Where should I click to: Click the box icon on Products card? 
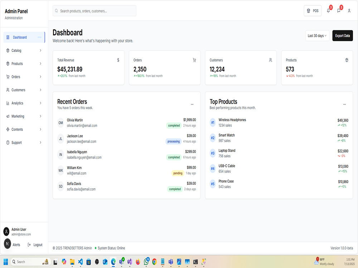347,60
